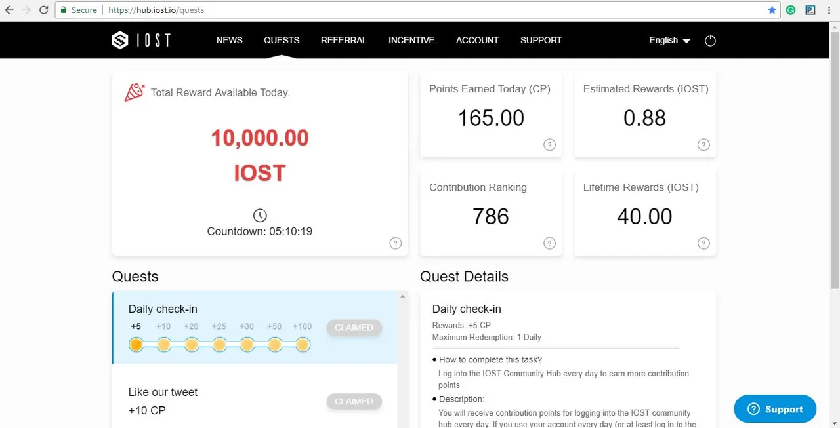Screen dimensions: 840x428
Task: Click the +50 check-in coin
Action: pyautogui.click(x=275, y=344)
